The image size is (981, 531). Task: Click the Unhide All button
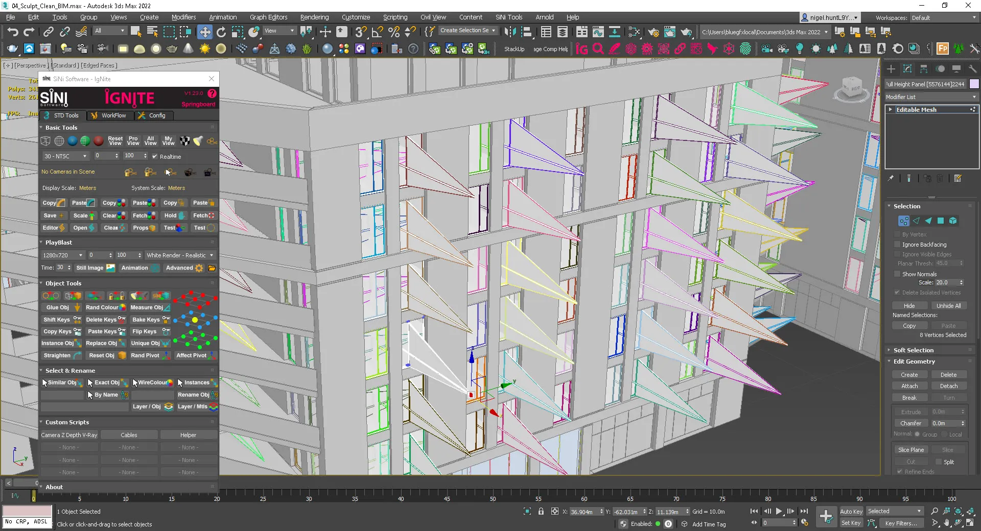948,306
